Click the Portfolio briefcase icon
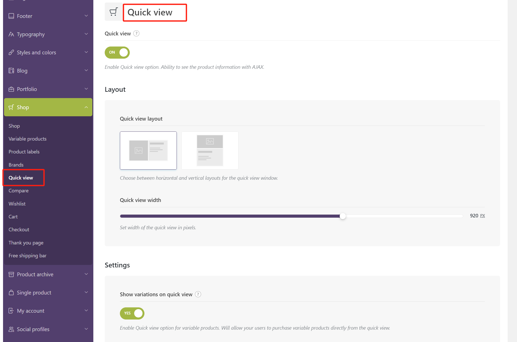Screen dimensions: 517x342 point(11,89)
